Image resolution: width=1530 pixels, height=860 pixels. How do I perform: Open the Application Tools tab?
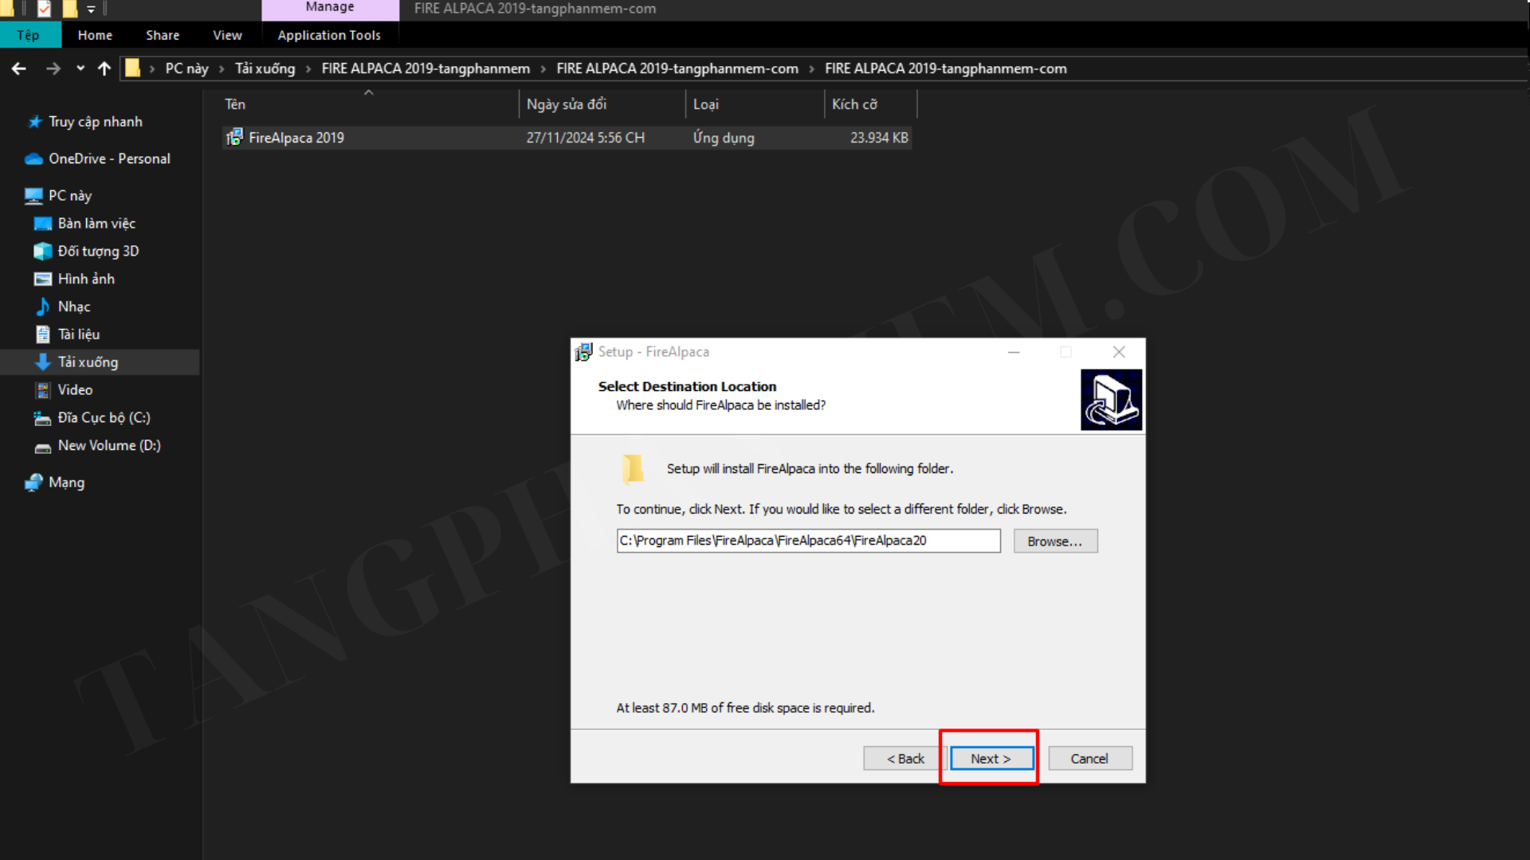(329, 35)
